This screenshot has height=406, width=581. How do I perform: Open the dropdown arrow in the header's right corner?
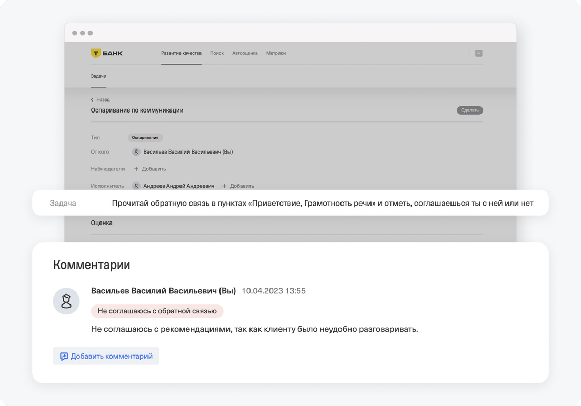pos(478,53)
